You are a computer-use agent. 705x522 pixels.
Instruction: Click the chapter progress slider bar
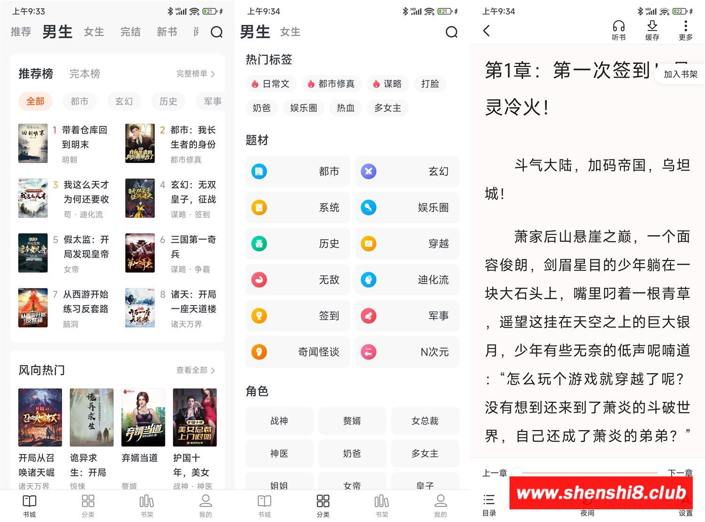(x=587, y=473)
